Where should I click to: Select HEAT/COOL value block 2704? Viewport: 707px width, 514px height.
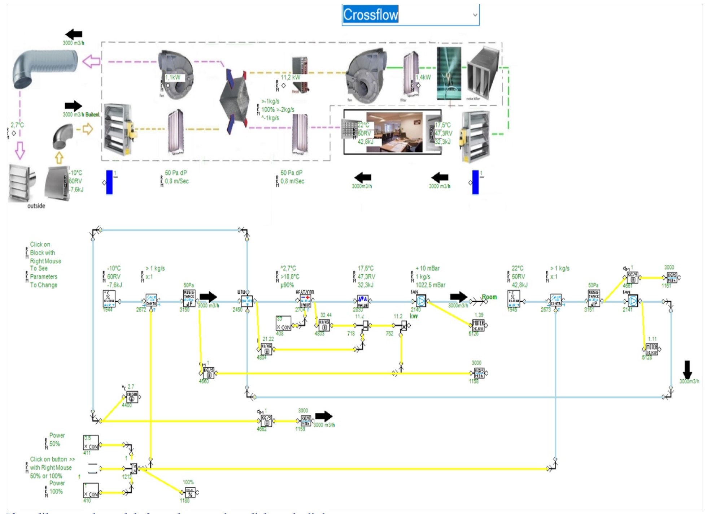(x=305, y=301)
